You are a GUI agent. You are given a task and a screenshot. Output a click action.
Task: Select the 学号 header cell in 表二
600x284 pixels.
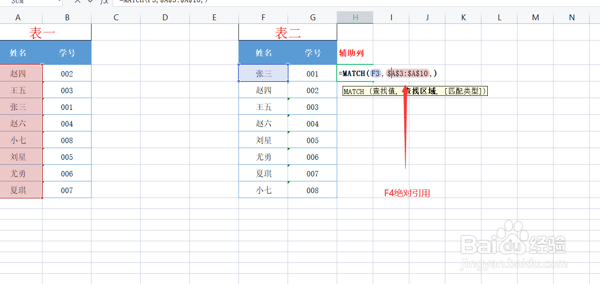(312, 53)
